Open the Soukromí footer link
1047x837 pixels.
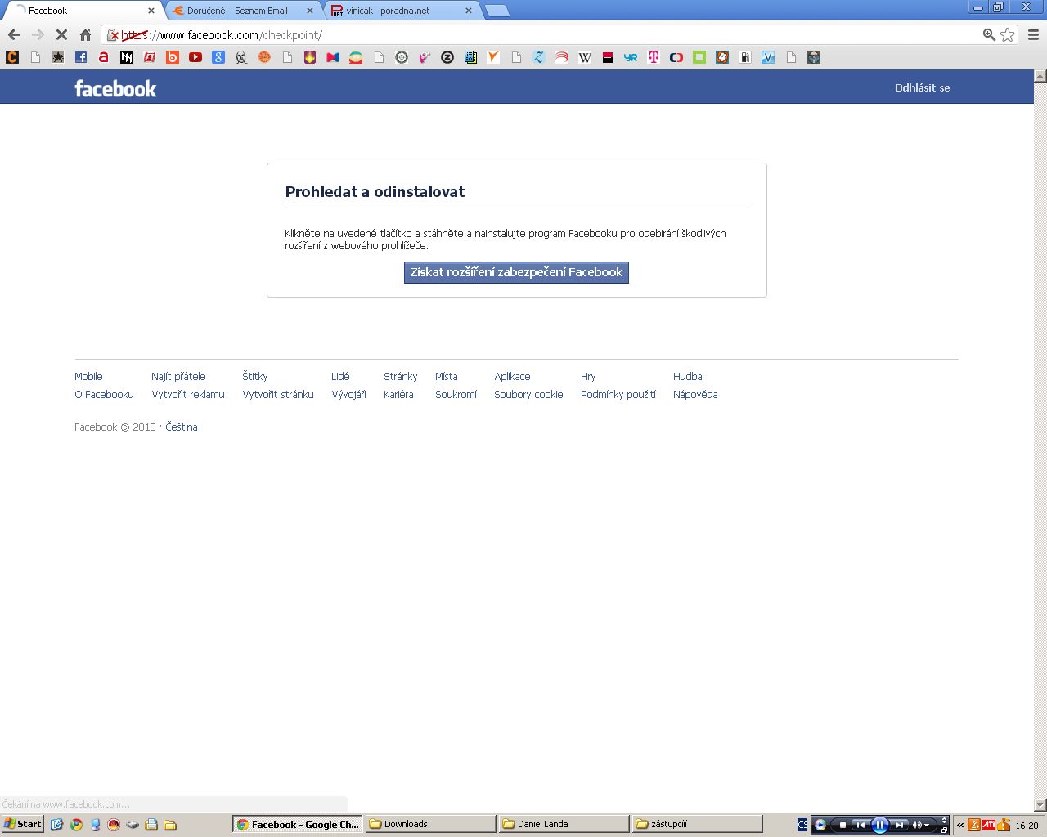click(x=456, y=395)
